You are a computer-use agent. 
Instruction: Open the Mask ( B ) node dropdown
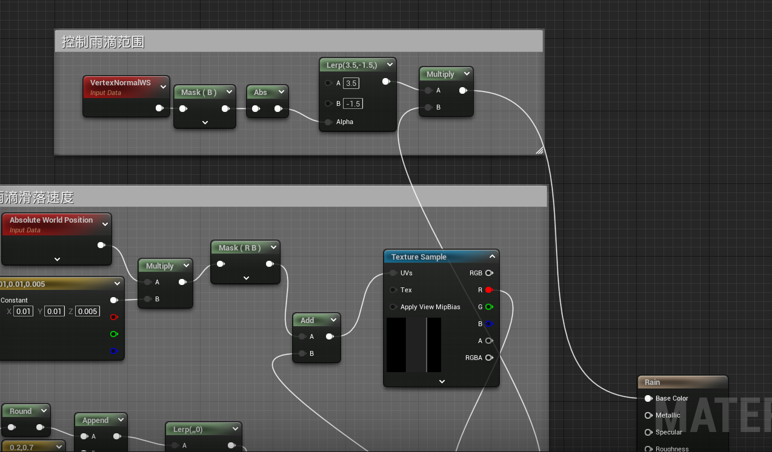point(228,92)
